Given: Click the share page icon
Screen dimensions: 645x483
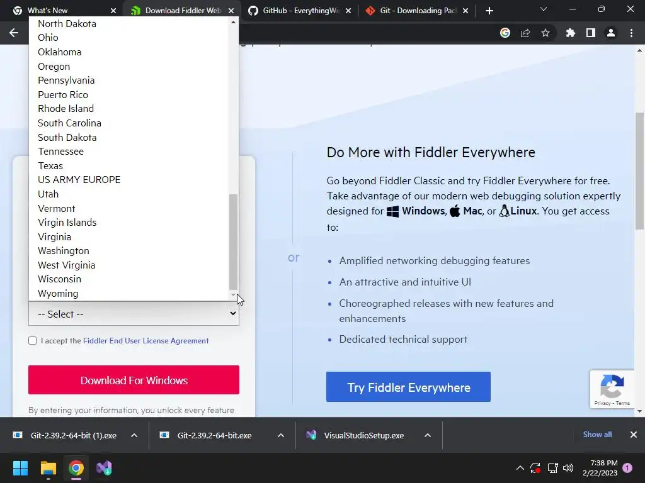Looking at the screenshot, I should [525, 33].
